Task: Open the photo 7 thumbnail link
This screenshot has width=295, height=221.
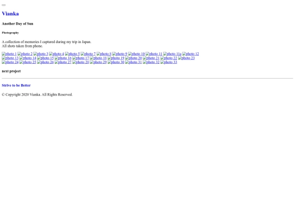Action: (x=88, y=54)
